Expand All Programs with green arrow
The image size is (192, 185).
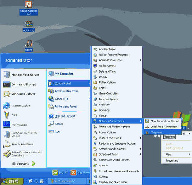click(33, 163)
